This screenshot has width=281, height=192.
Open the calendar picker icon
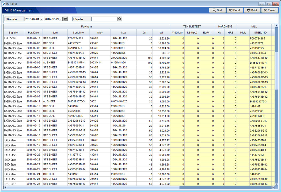pos(66,19)
